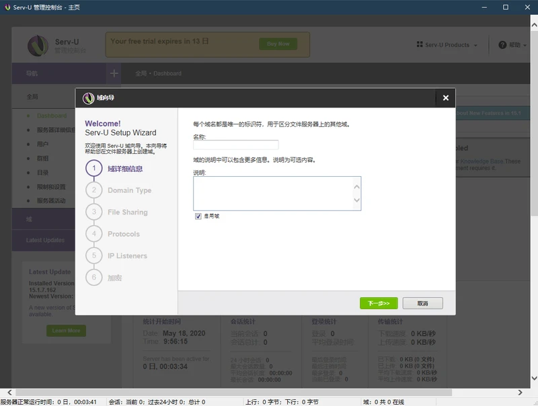Image resolution: width=538 pixels, height=406 pixels.
Task: Select step 4 Protocols circle
Action: 93,234
